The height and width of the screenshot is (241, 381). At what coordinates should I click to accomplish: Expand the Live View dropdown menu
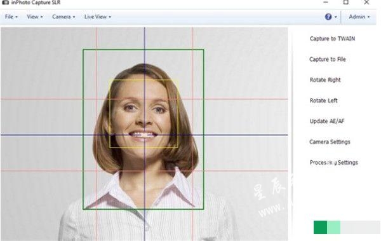click(x=98, y=17)
